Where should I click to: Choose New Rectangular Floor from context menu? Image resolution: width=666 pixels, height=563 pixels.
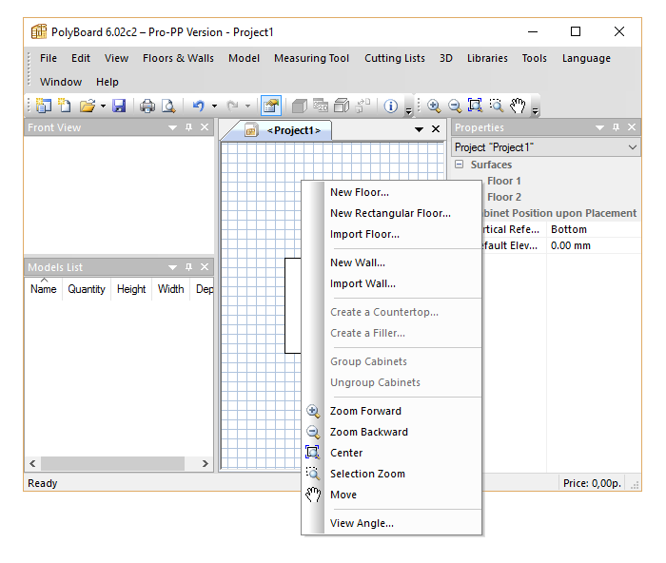point(390,213)
